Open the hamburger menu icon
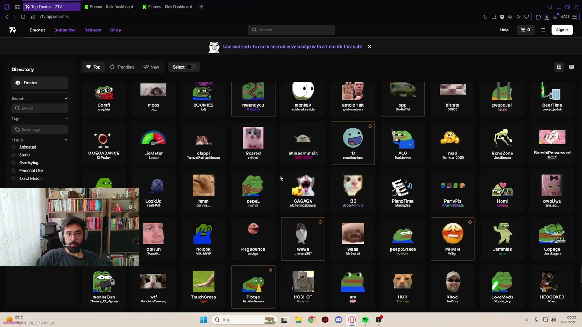 pyautogui.click(x=543, y=30)
